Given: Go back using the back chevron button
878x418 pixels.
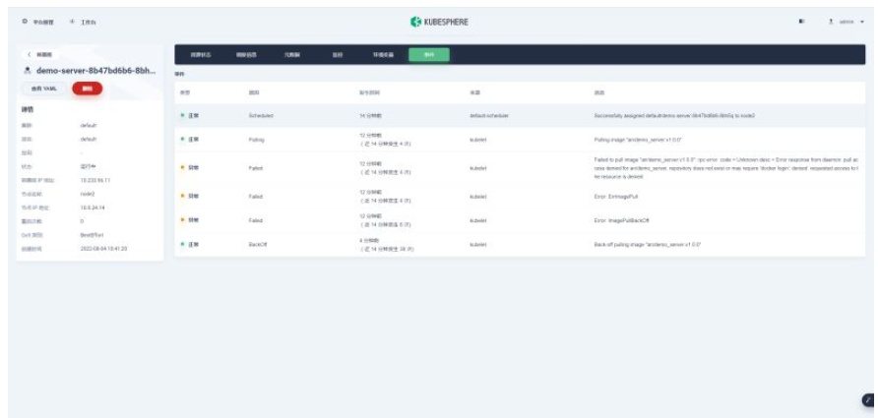Looking at the screenshot, I should (39, 55).
